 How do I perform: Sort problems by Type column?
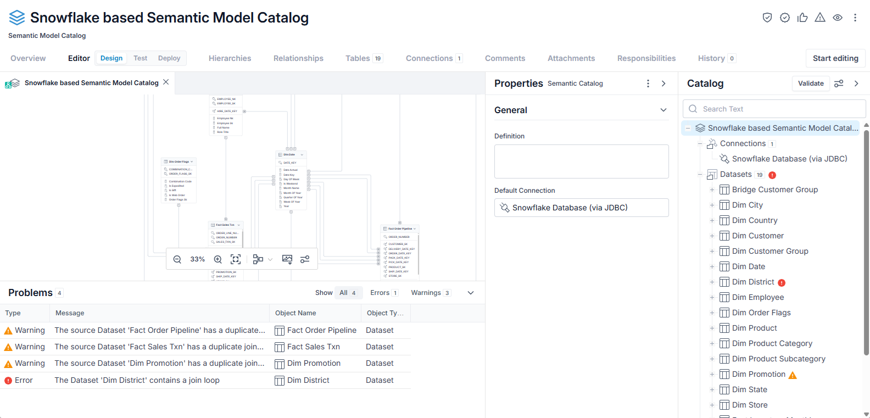tap(13, 313)
